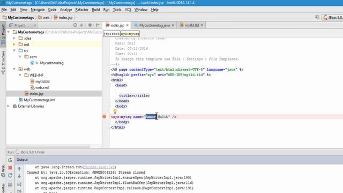Click the fold marker beside head tag

click(x=109, y=85)
